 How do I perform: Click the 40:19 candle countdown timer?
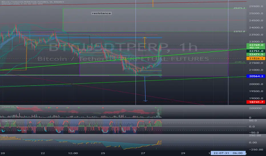tap(254, 48)
